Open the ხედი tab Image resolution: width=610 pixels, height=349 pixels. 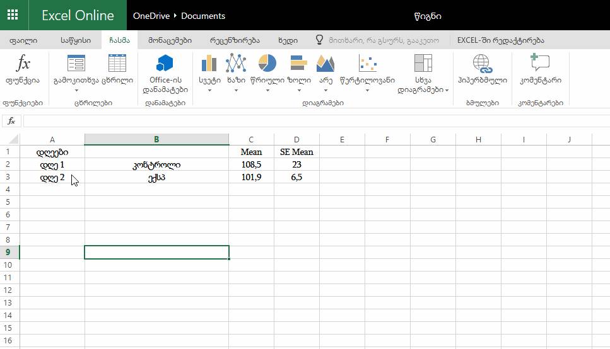point(288,40)
